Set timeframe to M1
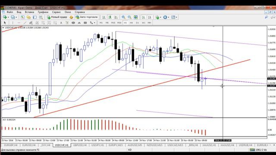The width and height of the screenshot is (276, 155). pos(101,23)
